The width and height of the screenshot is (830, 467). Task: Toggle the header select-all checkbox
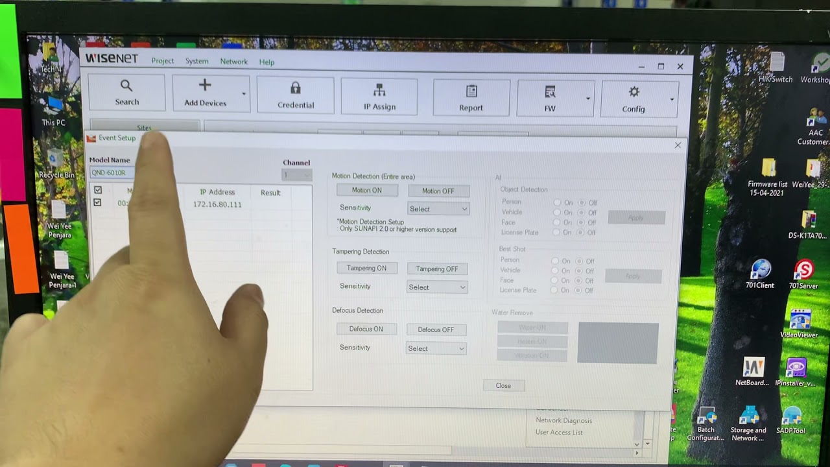(98, 190)
